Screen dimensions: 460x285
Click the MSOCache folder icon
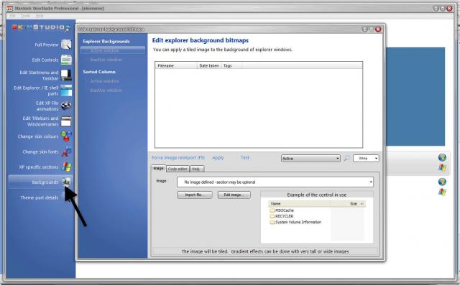coord(272,210)
